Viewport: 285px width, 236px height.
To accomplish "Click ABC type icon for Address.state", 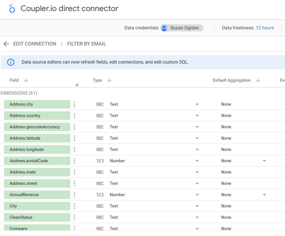I will click(x=100, y=172).
